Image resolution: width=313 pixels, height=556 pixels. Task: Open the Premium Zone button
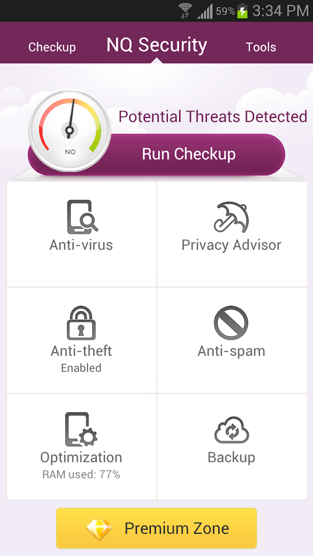(156, 528)
